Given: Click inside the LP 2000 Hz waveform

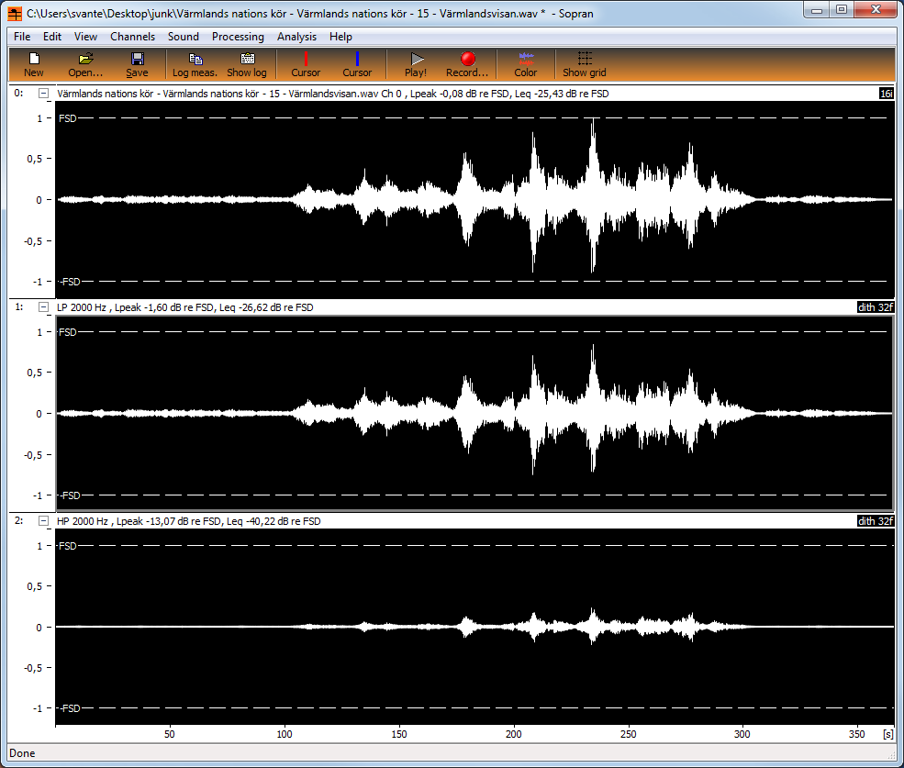Looking at the screenshot, I should point(474,414).
